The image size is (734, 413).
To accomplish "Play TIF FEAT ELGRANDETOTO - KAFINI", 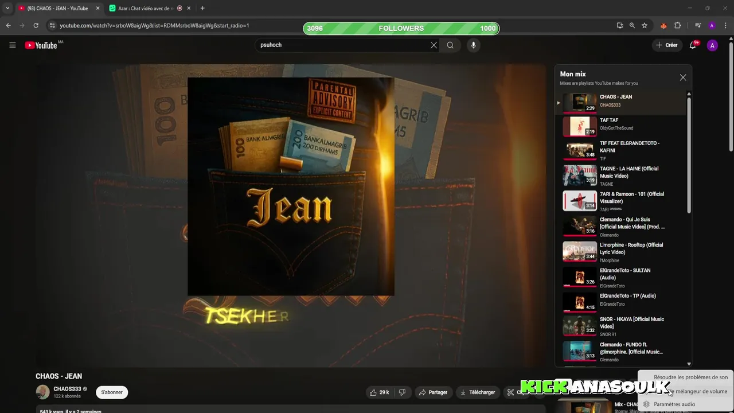I will tap(622, 150).
